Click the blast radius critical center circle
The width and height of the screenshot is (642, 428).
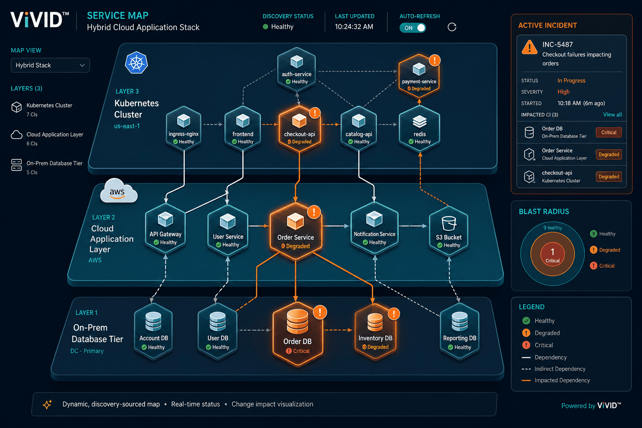coord(552,254)
